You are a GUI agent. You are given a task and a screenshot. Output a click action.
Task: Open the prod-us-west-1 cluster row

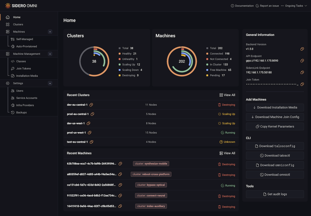tap(151, 133)
